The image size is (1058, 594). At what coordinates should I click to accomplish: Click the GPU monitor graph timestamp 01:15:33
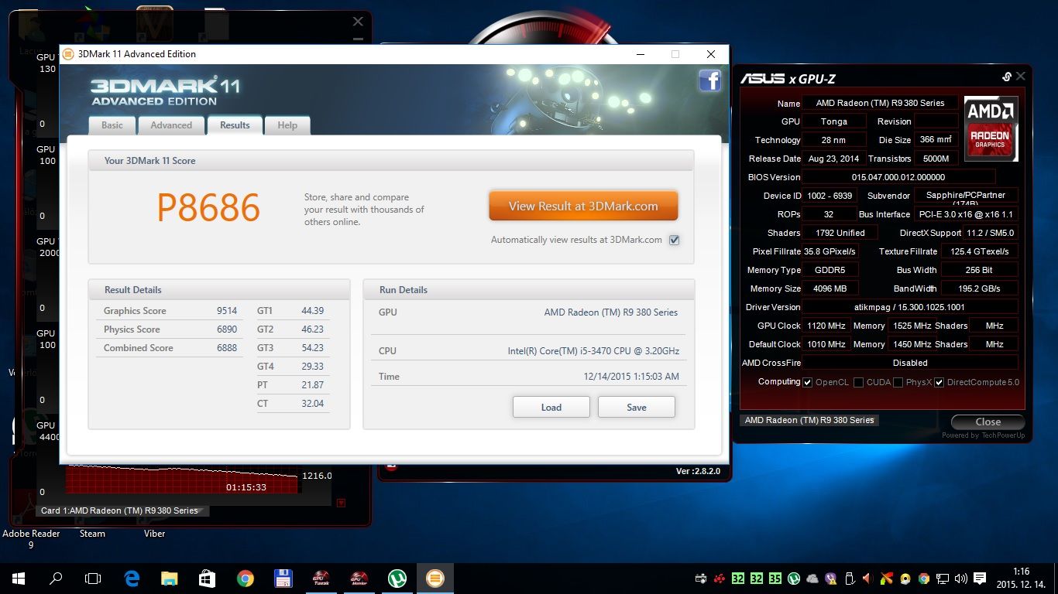tap(246, 487)
